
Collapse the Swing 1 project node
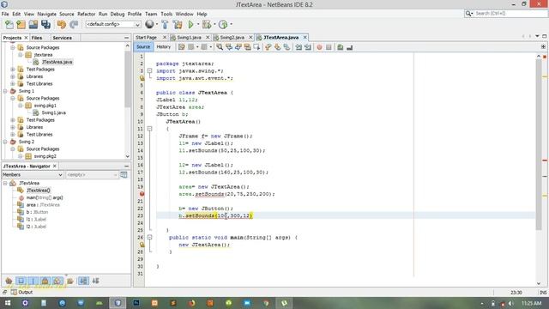tap(5, 91)
